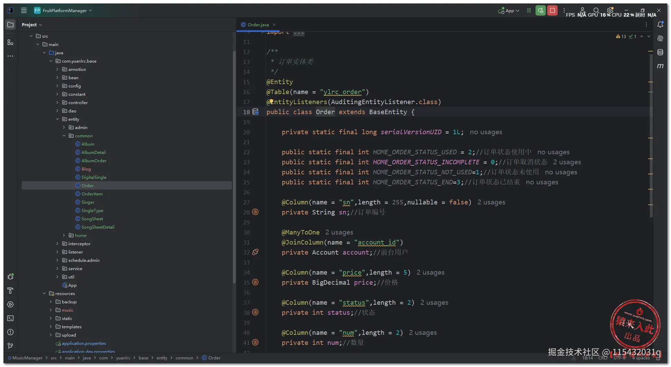Select the App class in project tree
Viewport: 671px width, 367px height.
69,285
